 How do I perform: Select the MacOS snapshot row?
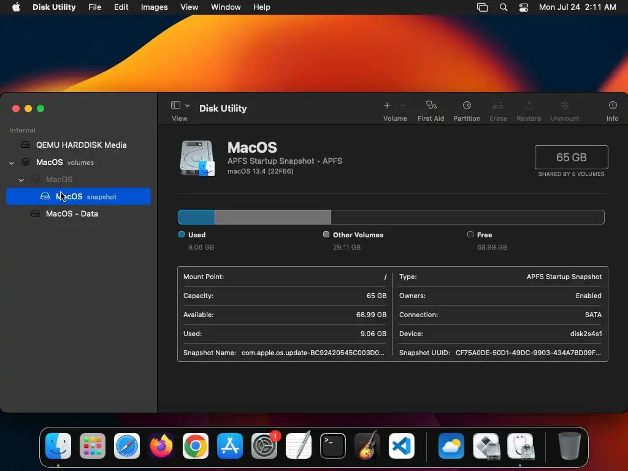[x=78, y=196]
